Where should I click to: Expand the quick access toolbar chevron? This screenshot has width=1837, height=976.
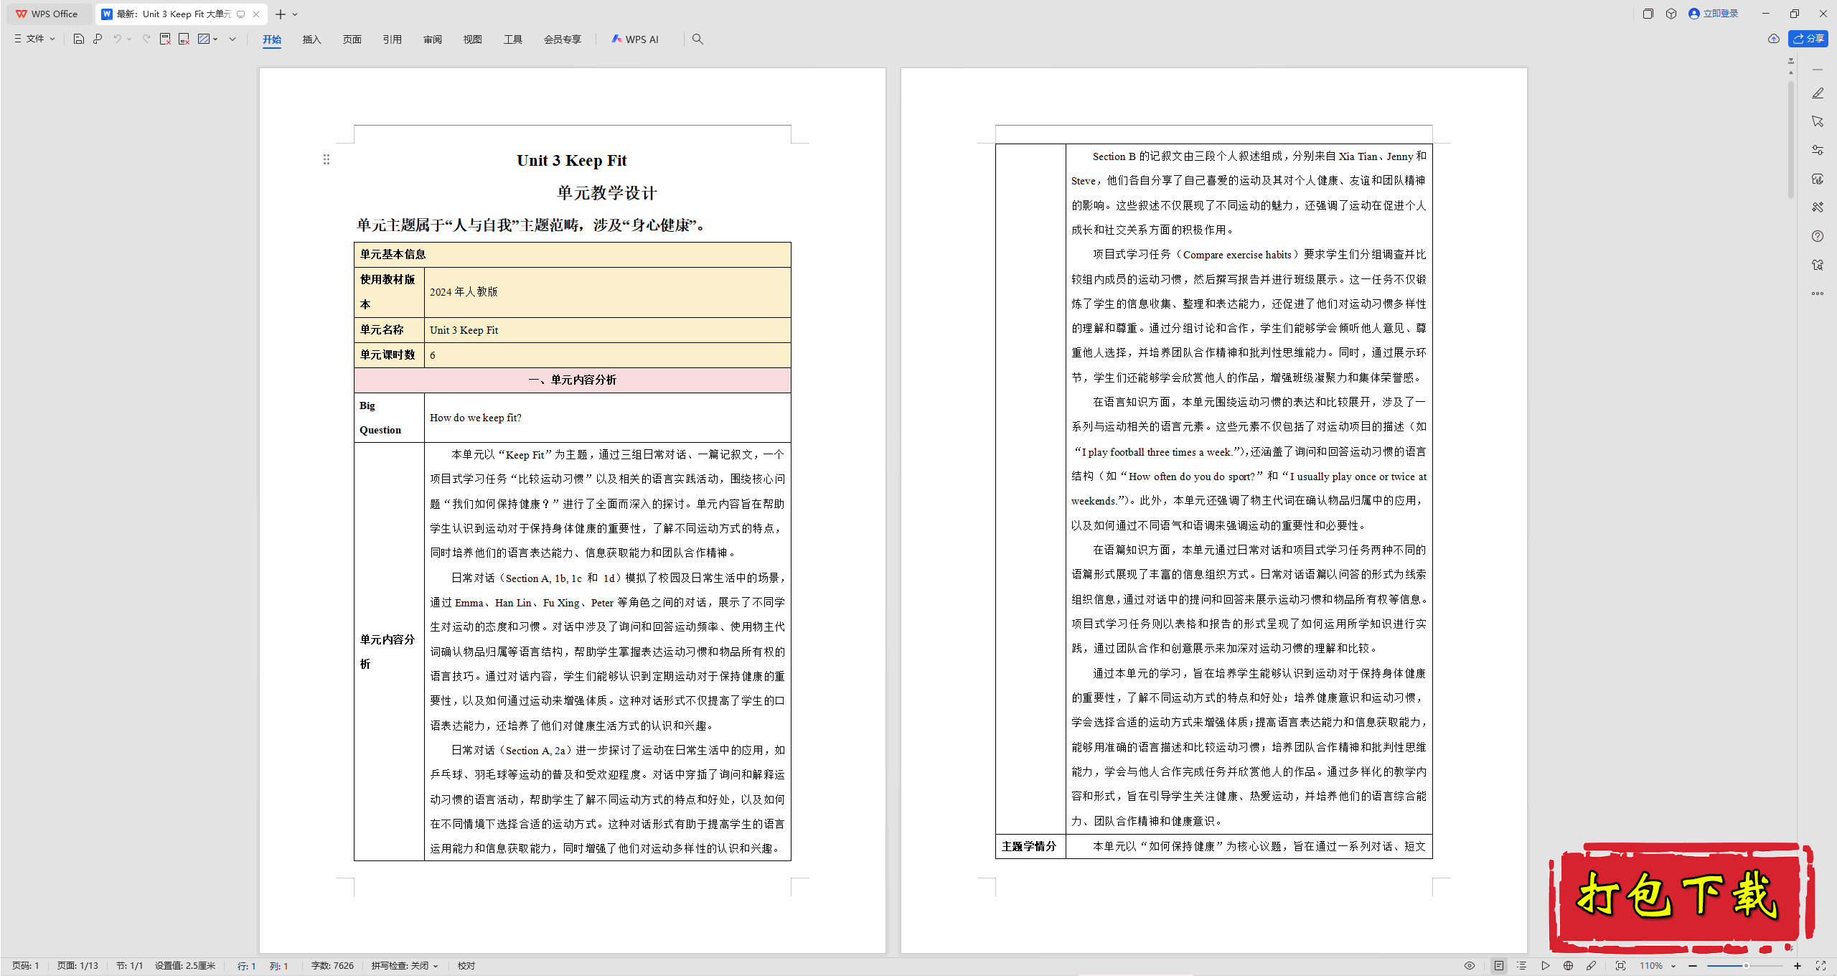click(x=232, y=39)
